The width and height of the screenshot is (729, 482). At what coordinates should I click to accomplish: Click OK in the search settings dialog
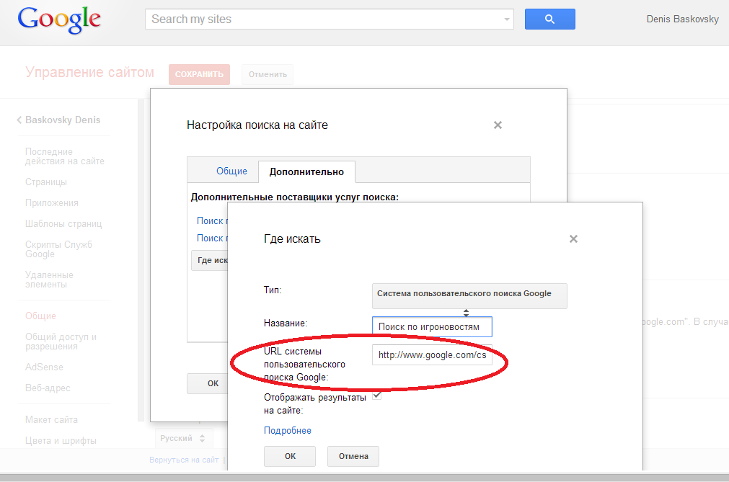[x=208, y=383]
